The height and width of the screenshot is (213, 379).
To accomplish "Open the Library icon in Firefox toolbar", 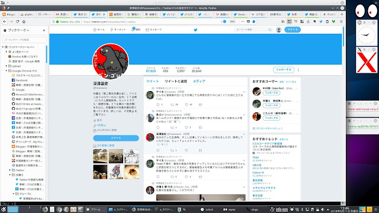I will pos(283,21).
